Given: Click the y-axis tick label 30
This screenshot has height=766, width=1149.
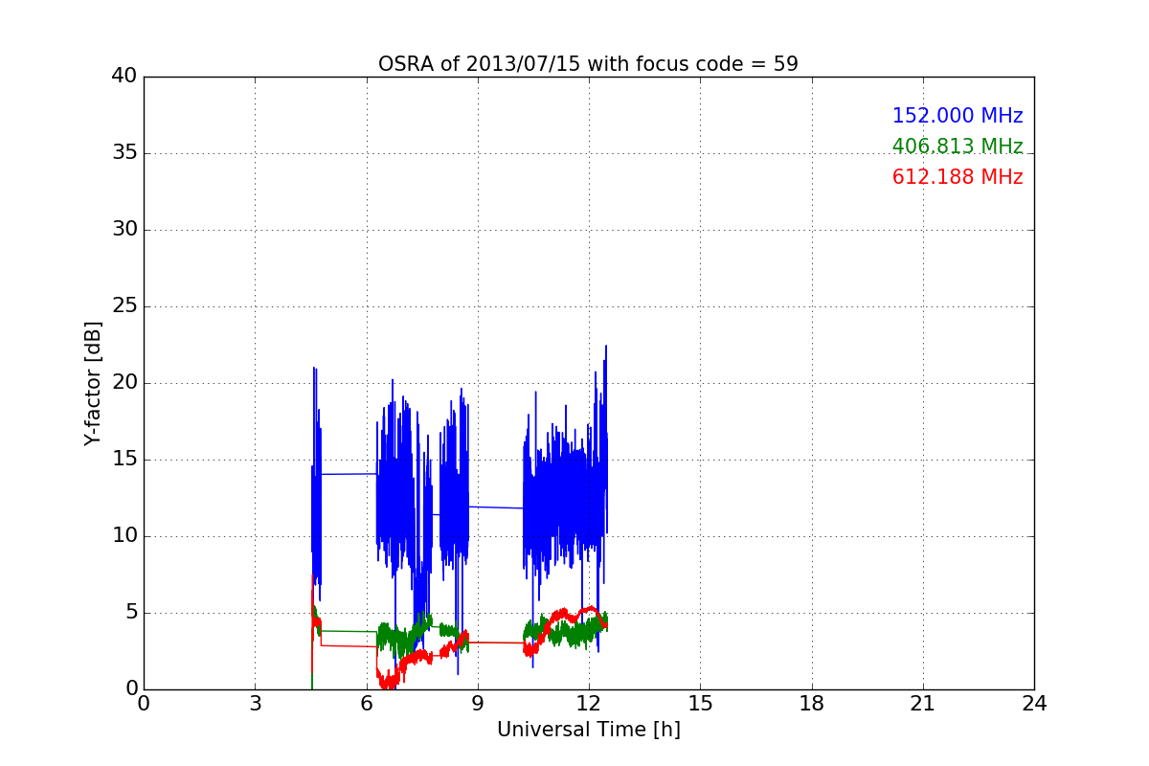Looking at the screenshot, I should pyautogui.click(x=124, y=229).
